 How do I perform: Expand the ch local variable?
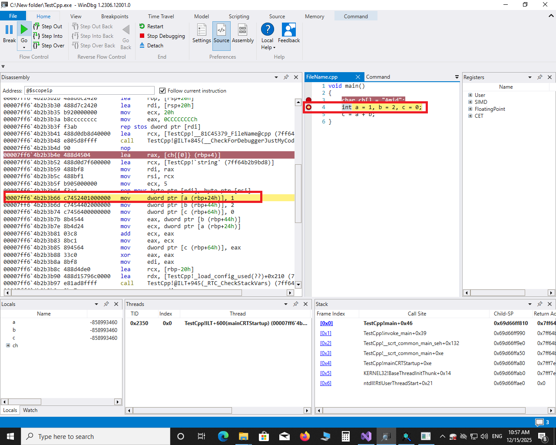pos(8,345)
